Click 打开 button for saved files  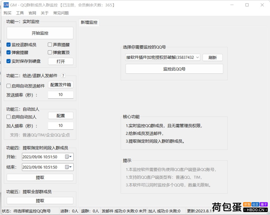61,61
